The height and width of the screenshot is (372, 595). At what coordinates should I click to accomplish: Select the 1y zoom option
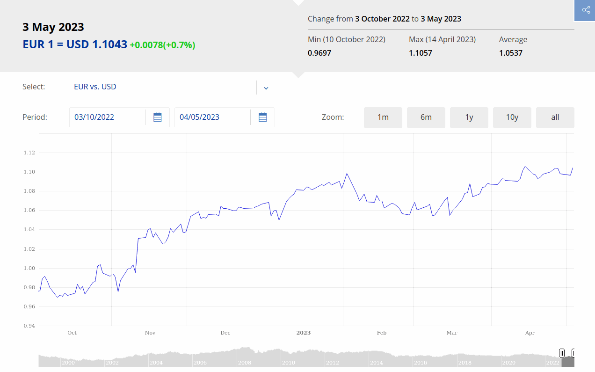469,117
